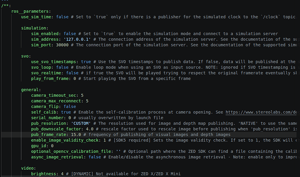Click the gpu_id key
300x177 pixels.
coord(39,146)
